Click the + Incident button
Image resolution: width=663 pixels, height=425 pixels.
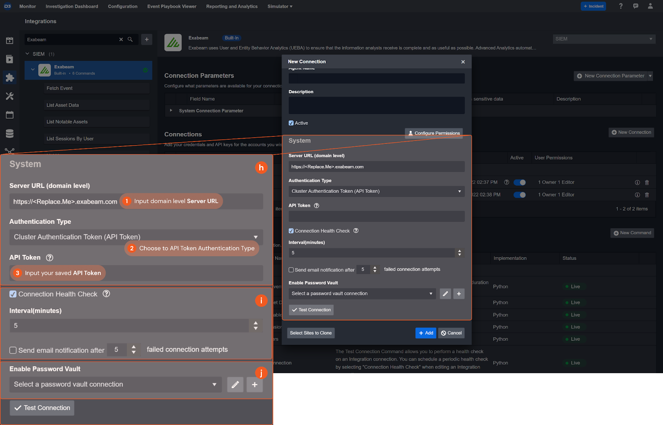[x=593, y=6]
